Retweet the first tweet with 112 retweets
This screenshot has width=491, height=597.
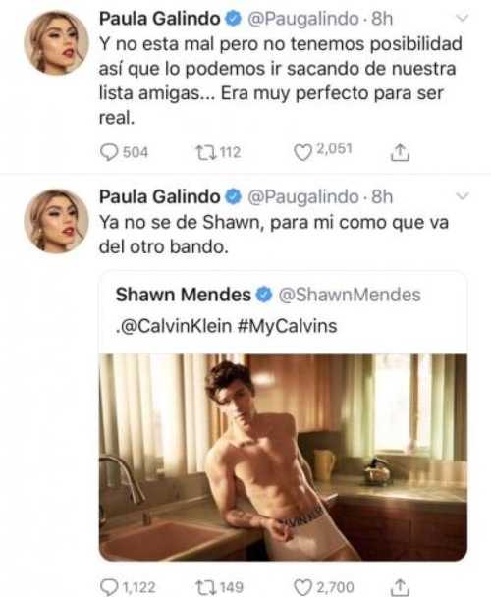pyautogui.click(x=206, y=152)
